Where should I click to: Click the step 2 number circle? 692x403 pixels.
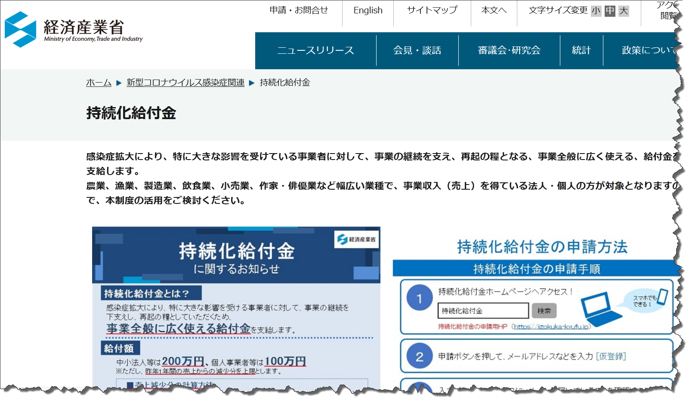click(x=420, y=356)
